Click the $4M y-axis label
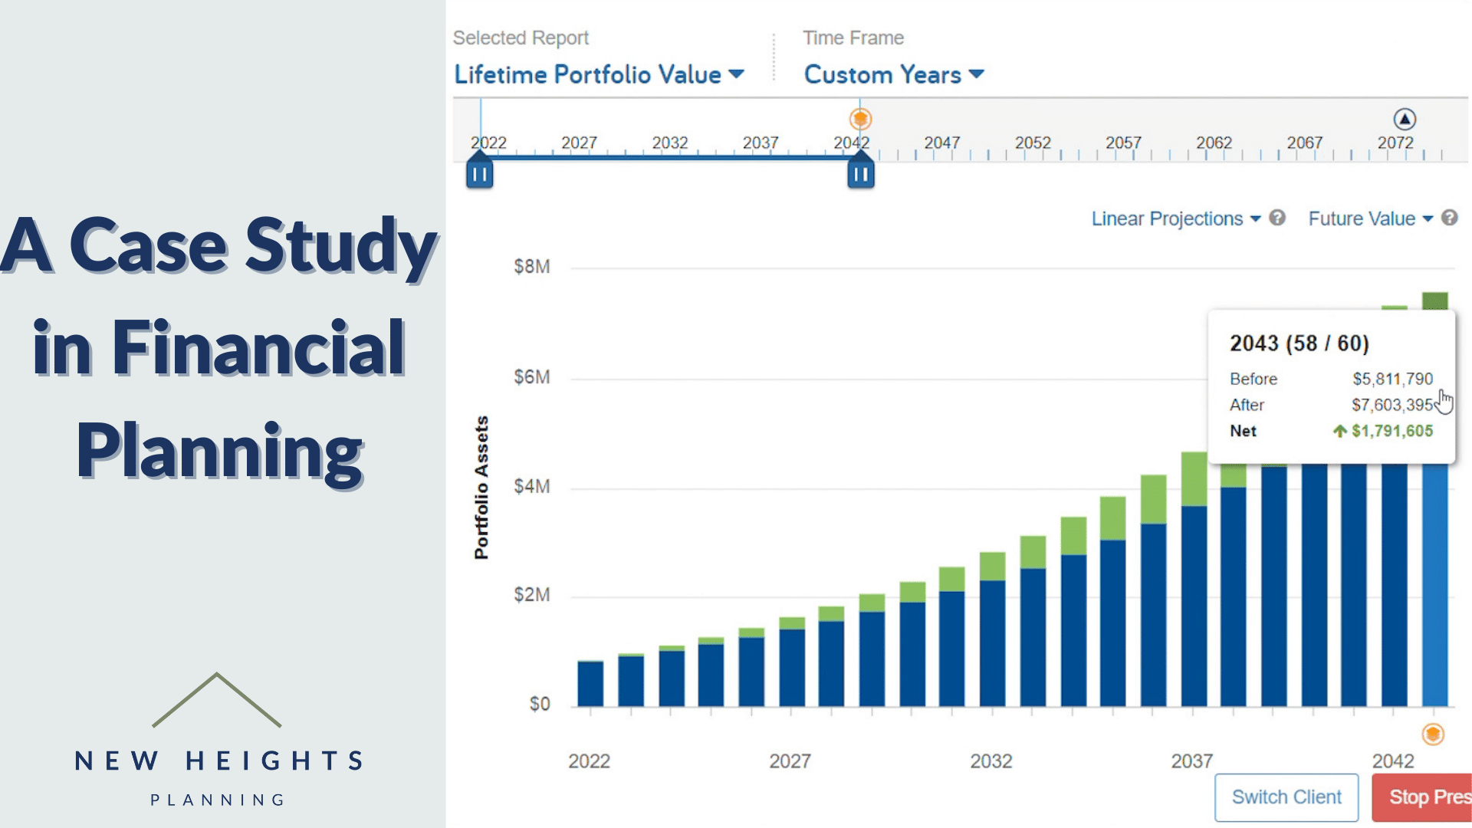 tap(531, 487)
